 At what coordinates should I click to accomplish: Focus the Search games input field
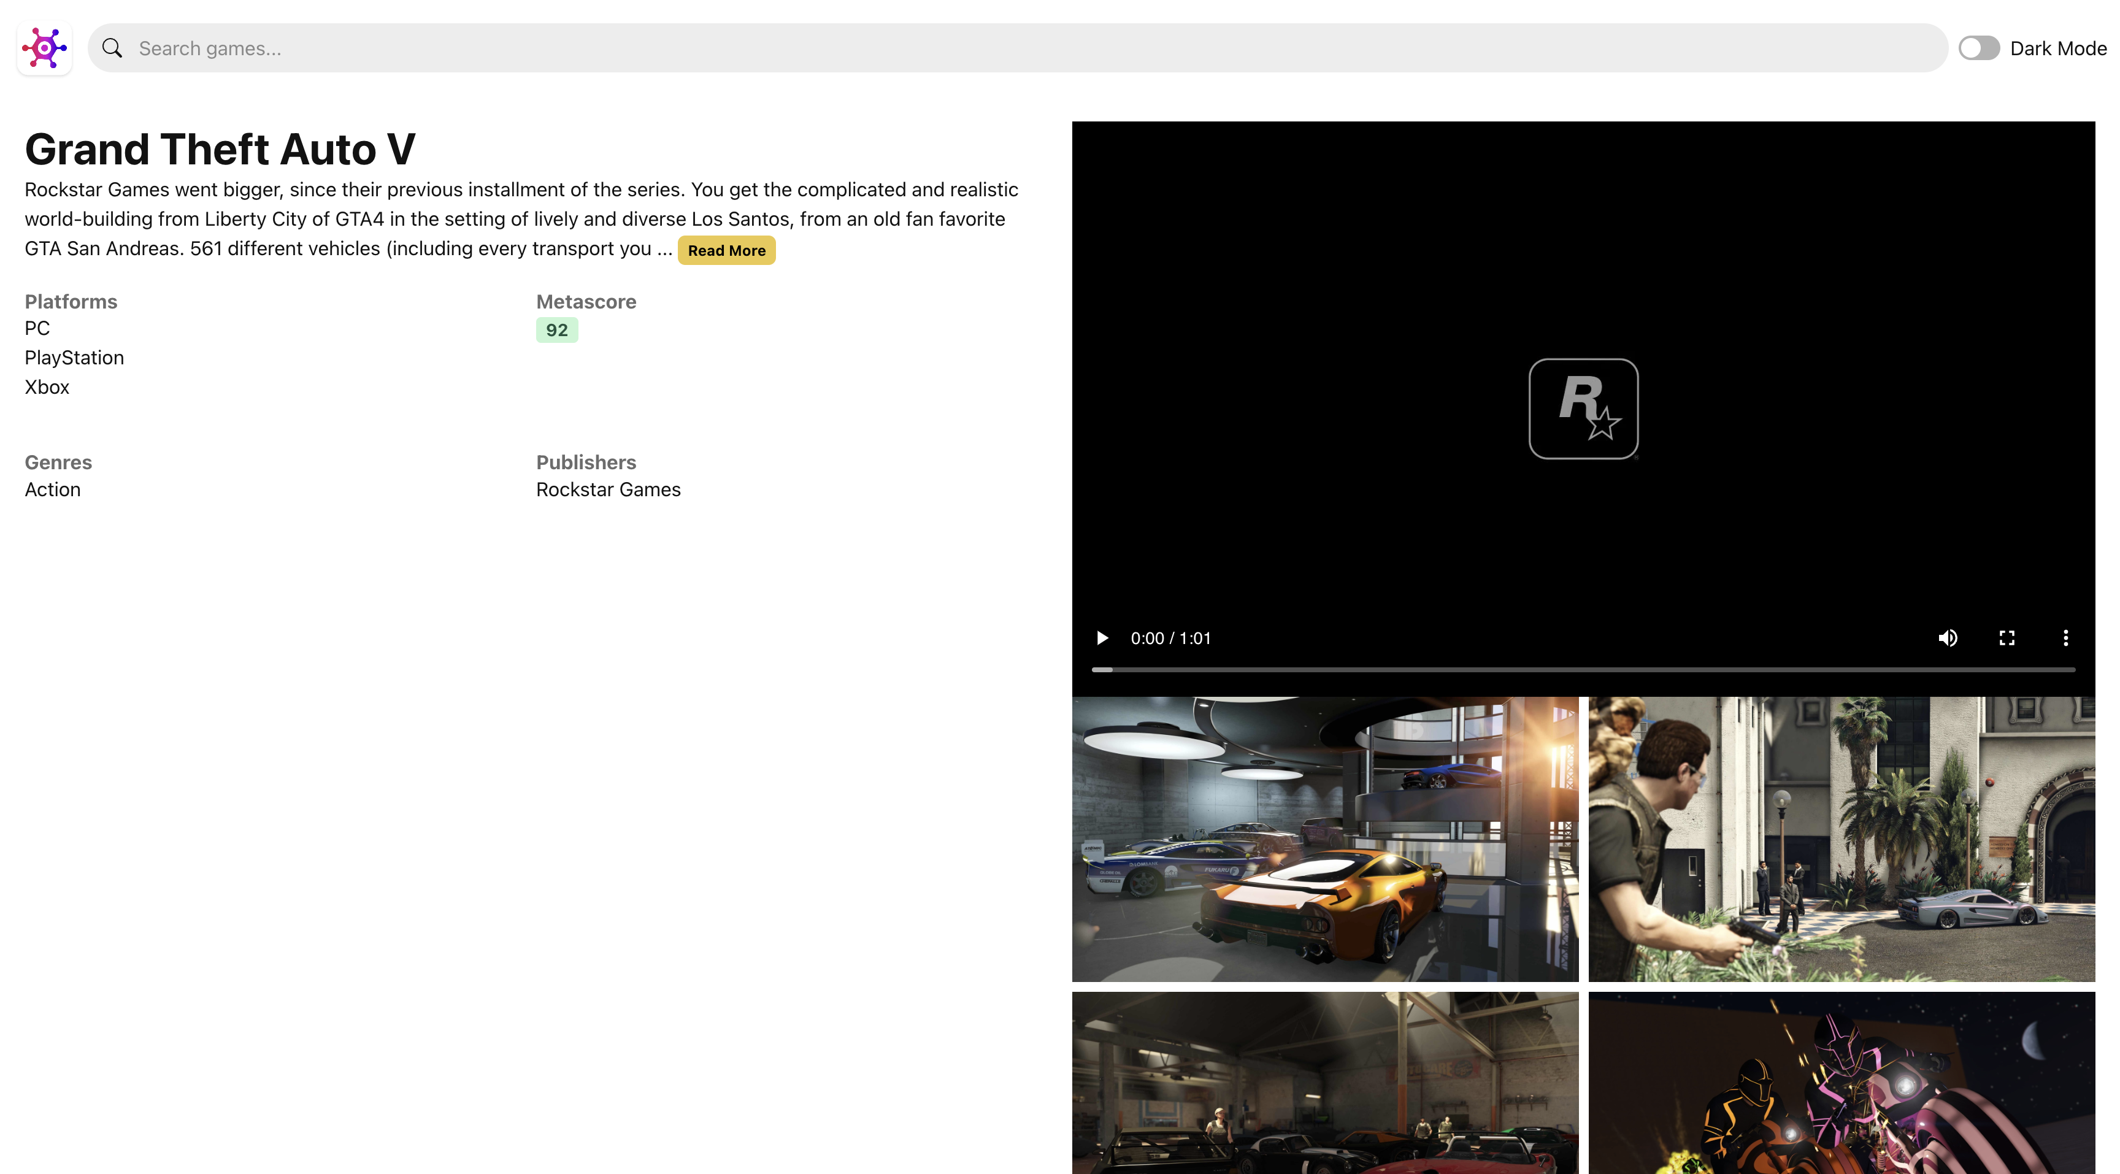(x=1017, y=48)
